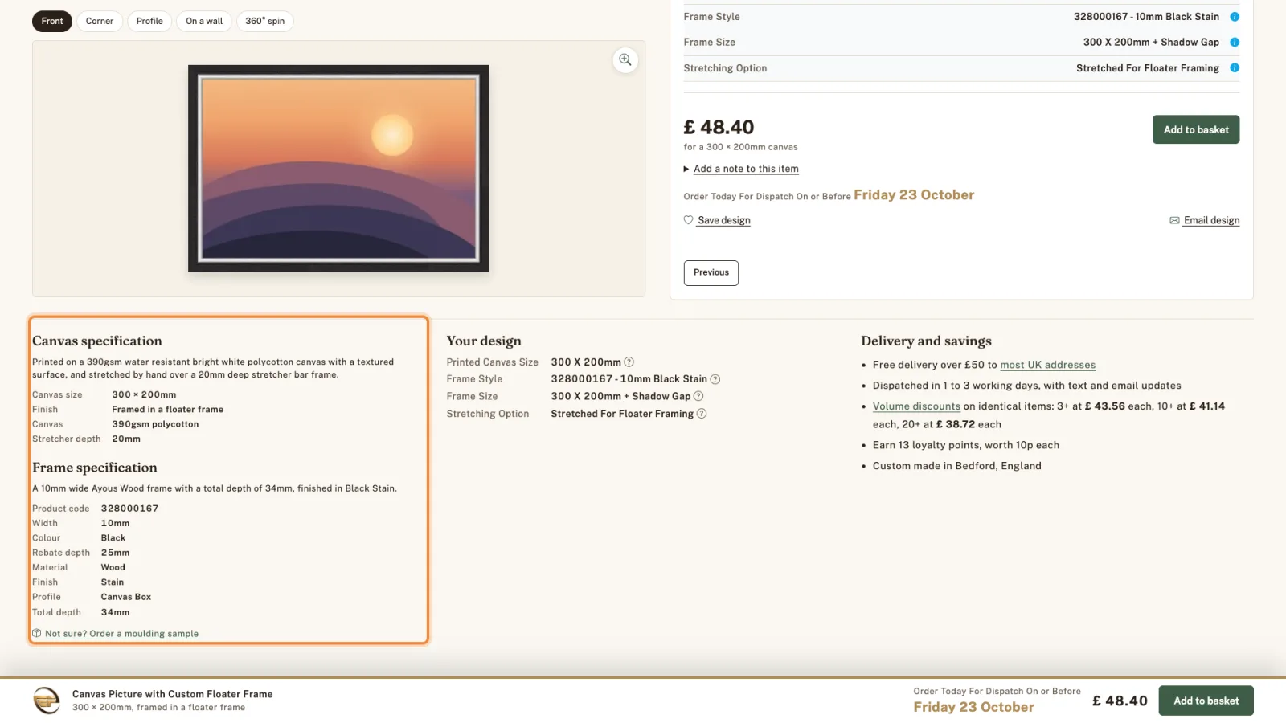
Task: Click the Rebate depth 25mm value
Action: tap(115, 553)
